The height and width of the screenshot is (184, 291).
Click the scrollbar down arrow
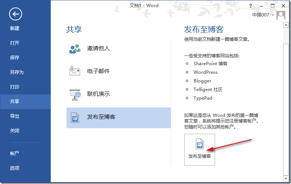pyautogui.click(x=286, y=178)
